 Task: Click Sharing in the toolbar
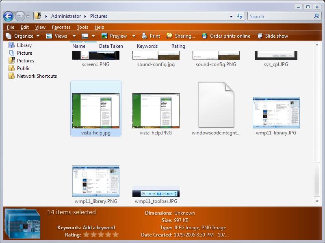point(181,36)
